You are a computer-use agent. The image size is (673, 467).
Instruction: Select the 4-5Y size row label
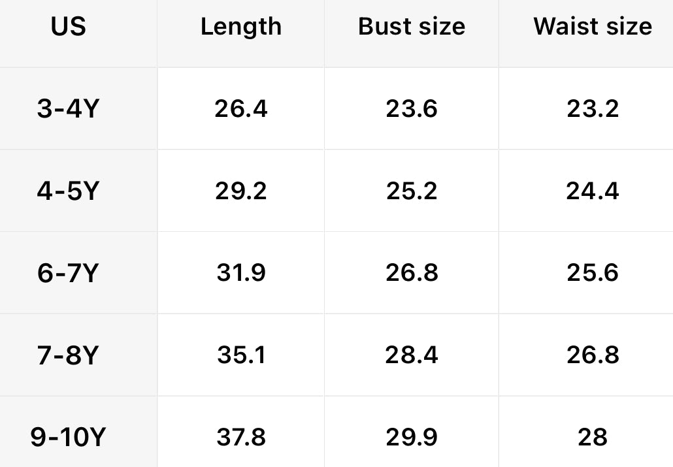(x=68, y=191)
